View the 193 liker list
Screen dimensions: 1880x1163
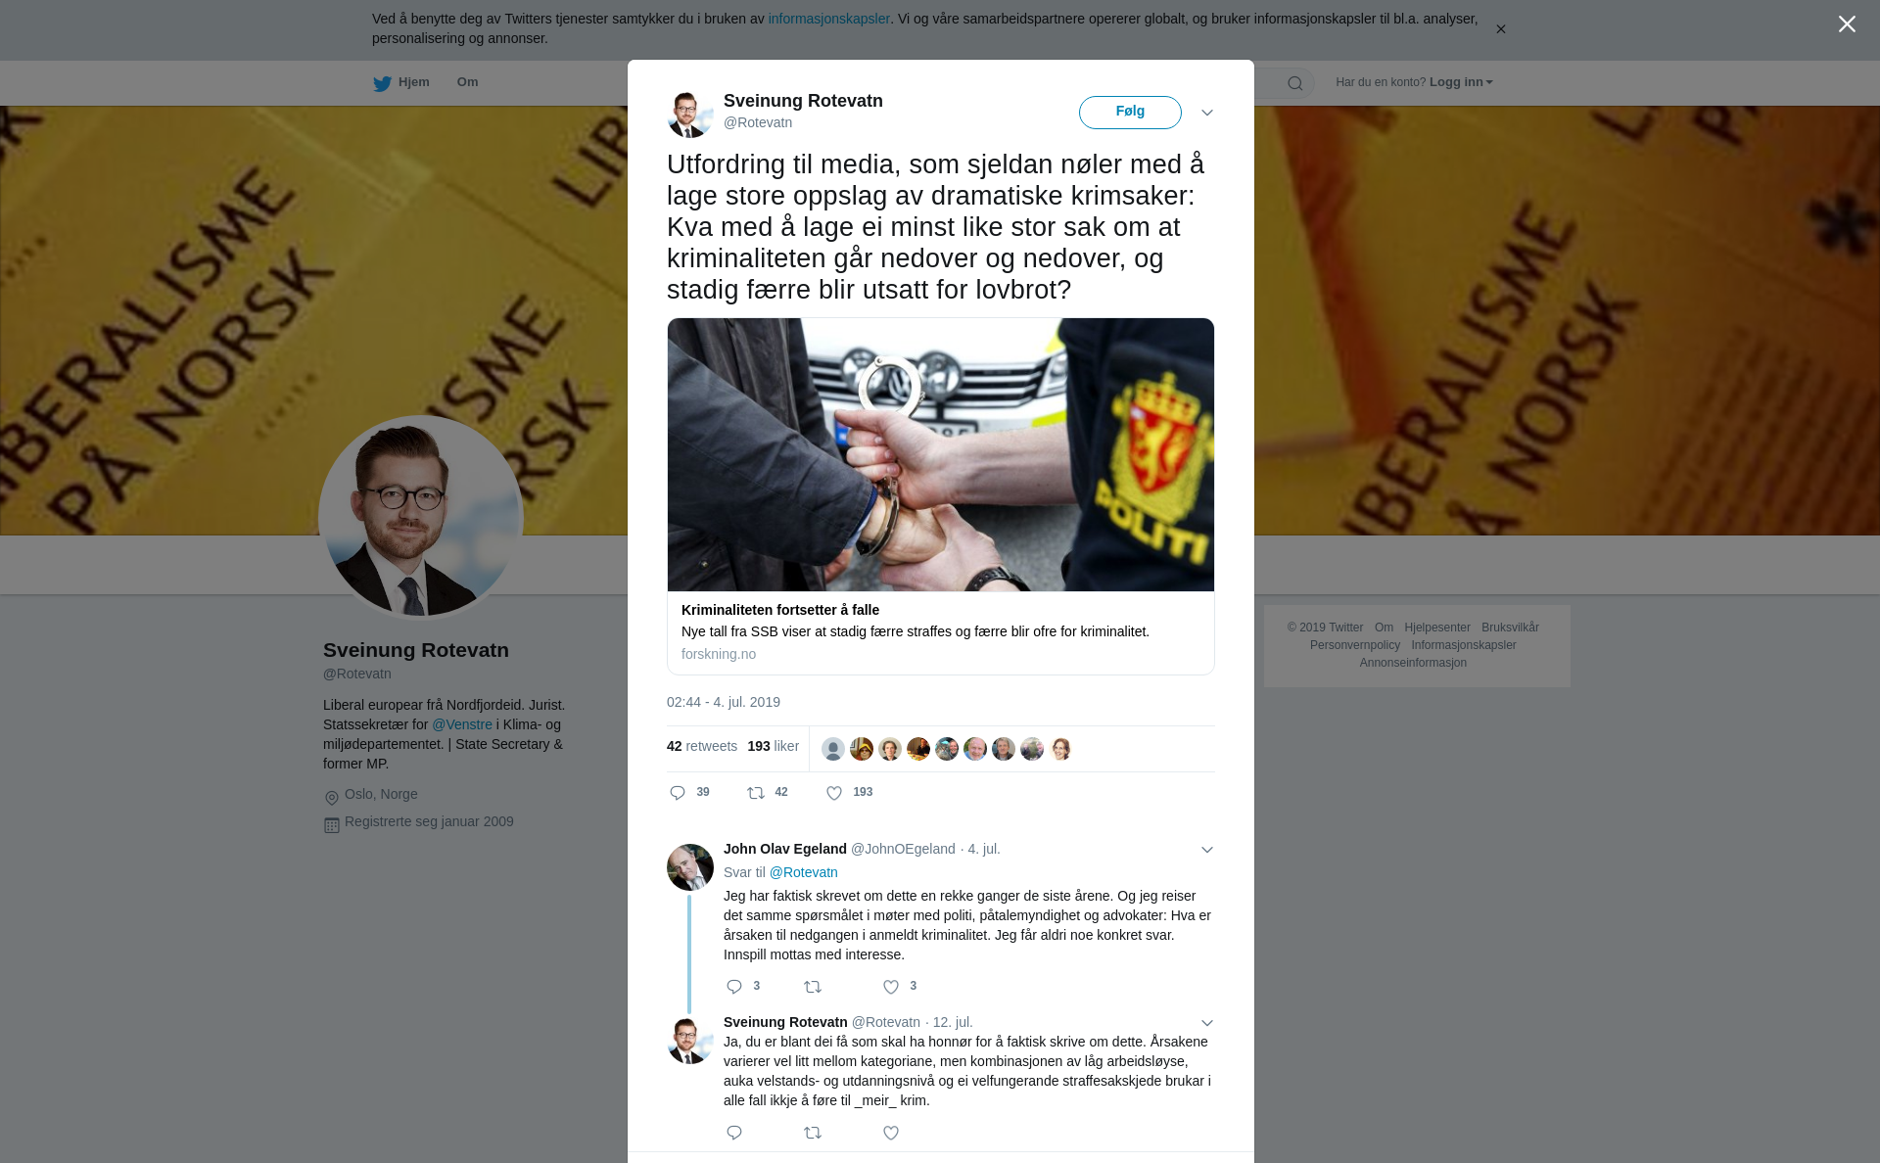pos(773,746)
